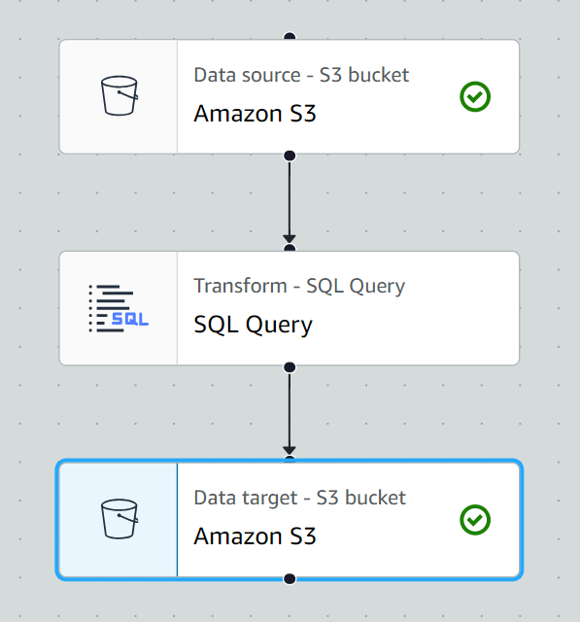Click the S3 bucket icon on the data source node

(x=119, y=95)
